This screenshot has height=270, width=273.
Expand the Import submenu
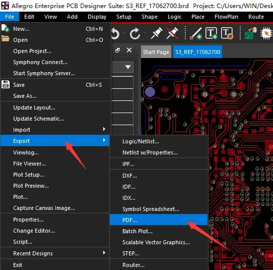(55, 130)
